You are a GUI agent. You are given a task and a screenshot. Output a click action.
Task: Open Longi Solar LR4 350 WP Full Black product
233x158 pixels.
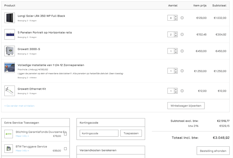pos(41,16)
